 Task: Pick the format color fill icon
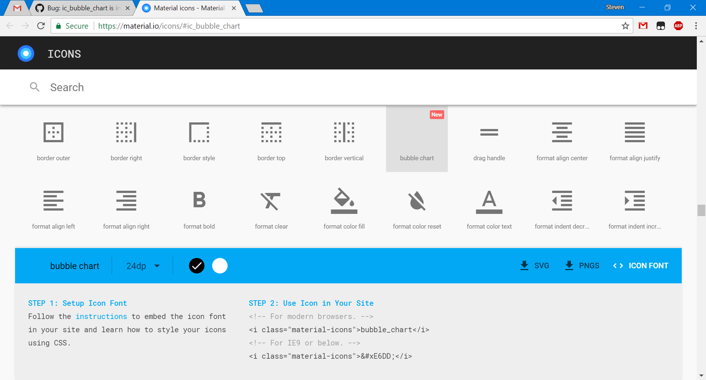pyautogui.click(x=344, y=201)
